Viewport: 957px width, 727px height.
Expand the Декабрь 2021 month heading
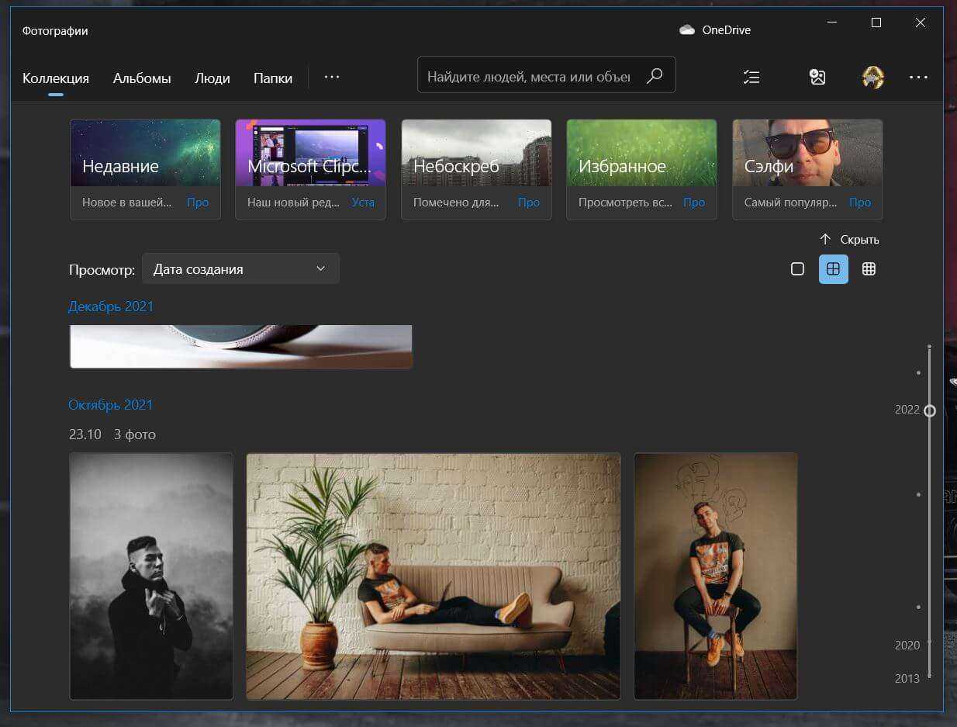click(x=111, y=306)
